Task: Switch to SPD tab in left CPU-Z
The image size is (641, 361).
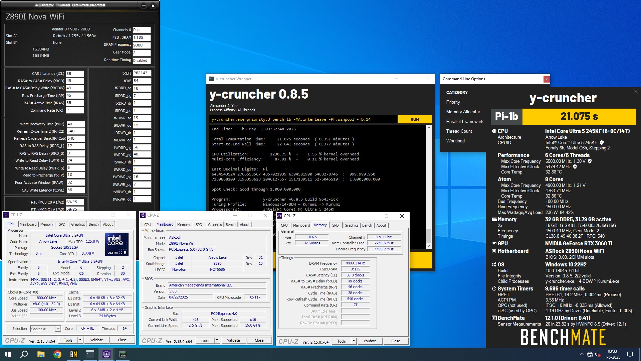Action: 62,224
